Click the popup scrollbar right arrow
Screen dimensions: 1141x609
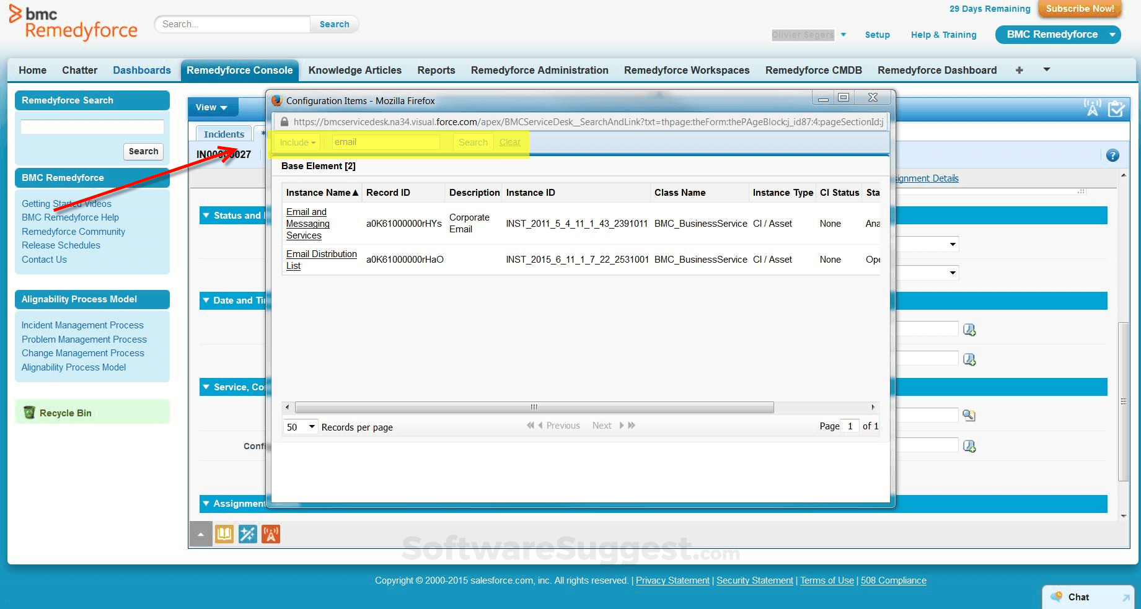(873, 408)
